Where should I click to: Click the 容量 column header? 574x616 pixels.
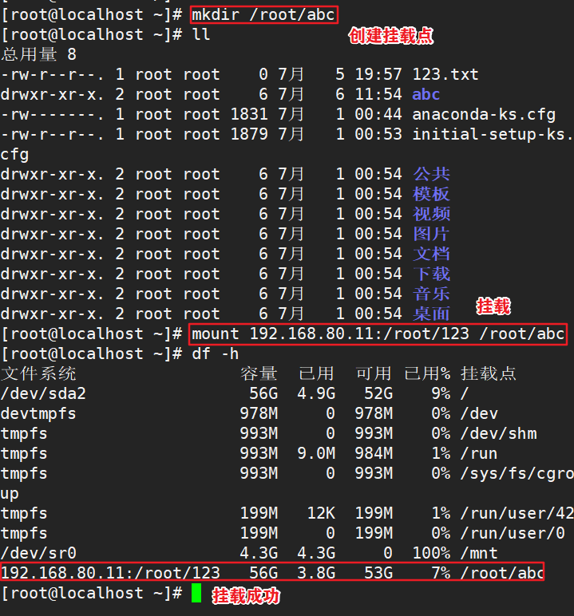point(259,373)
